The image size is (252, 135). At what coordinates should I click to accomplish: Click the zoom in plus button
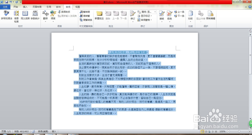pos(249,131)
